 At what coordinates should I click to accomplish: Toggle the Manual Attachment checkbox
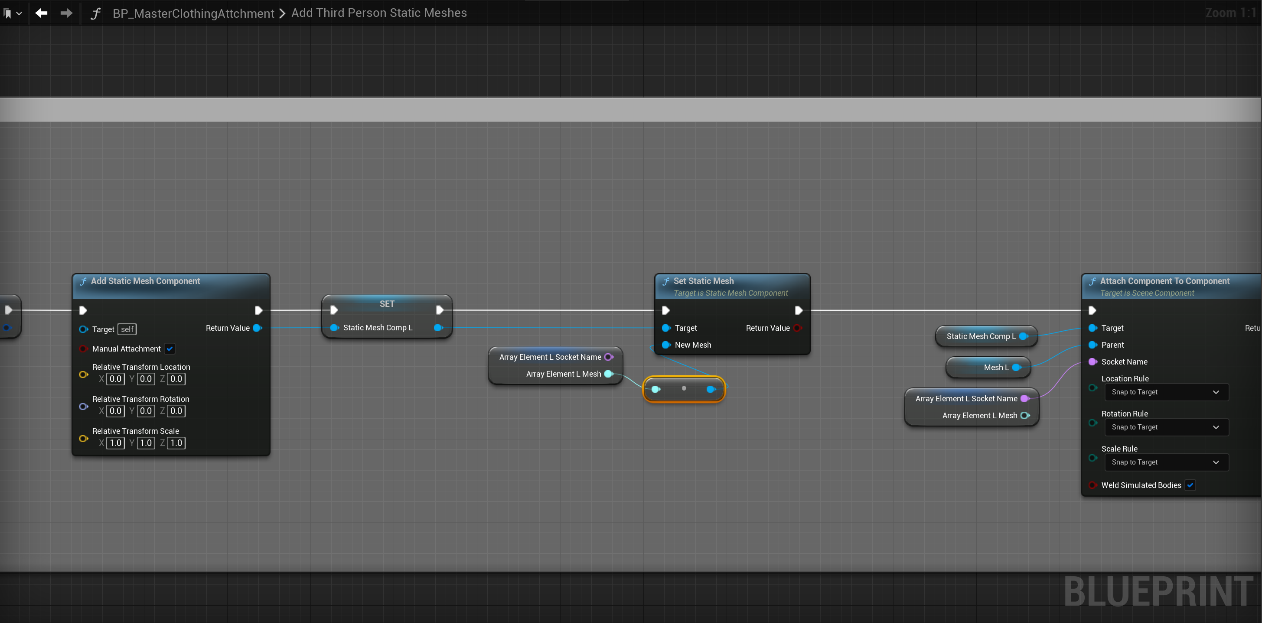[170, 349]
